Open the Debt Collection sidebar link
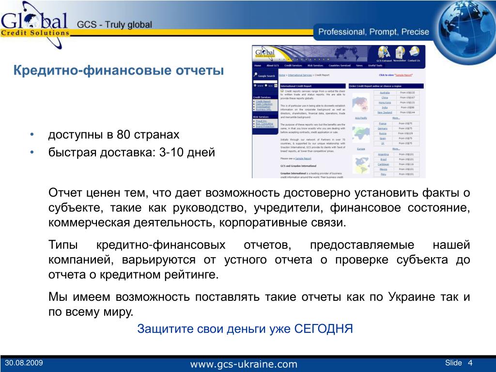496x372 pixels. click(264, 104)
